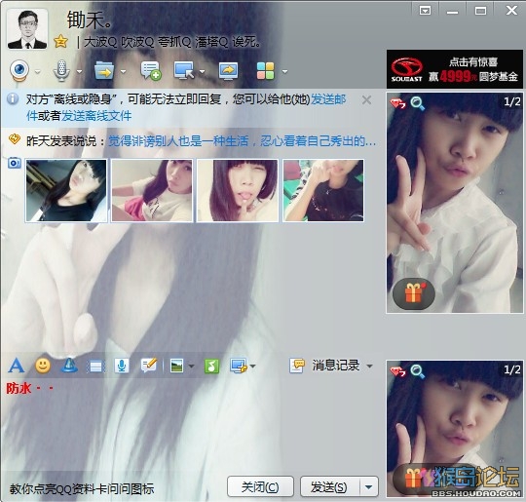
Task: Open font settings with the A icon
Action: 17,366
